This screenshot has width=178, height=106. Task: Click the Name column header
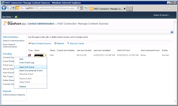click(37, 50)
